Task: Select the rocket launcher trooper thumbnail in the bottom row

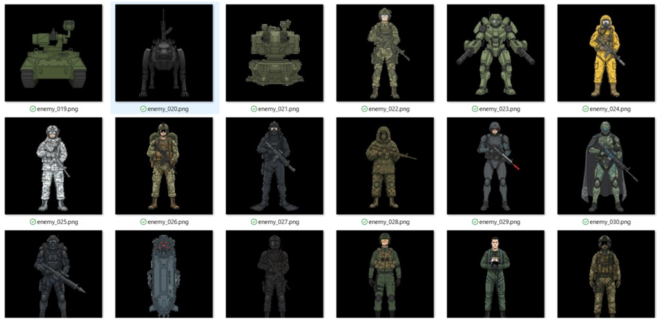Action: click(x=53, y=274)
